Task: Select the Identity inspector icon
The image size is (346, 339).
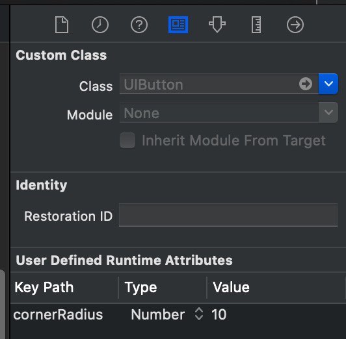Action: (x=178, y=25)
